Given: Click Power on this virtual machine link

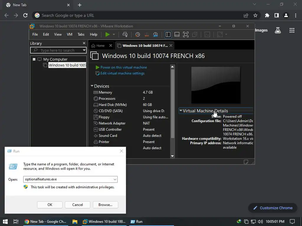Looking at the screenshot, I should [124, 67].
